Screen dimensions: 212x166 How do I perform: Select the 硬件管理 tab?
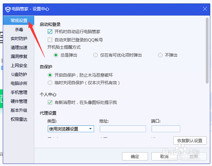(19, 101)
